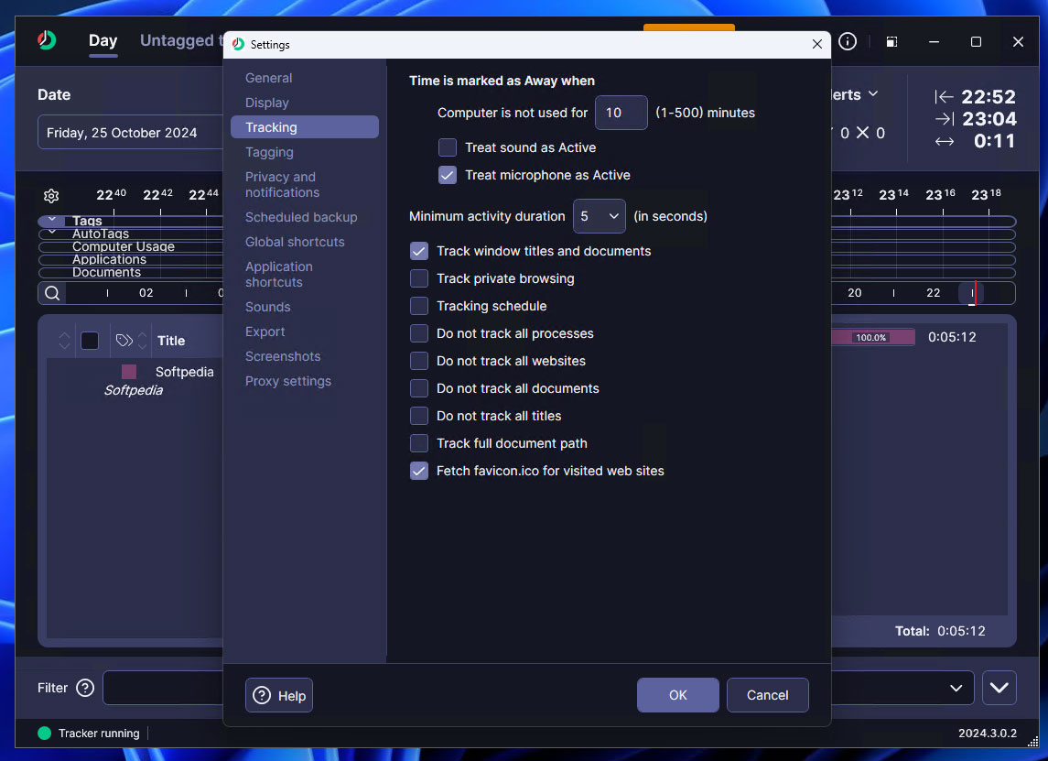Enable Treat sound as Active checkbox
The image size is (1048, 761).
point(448,147)
